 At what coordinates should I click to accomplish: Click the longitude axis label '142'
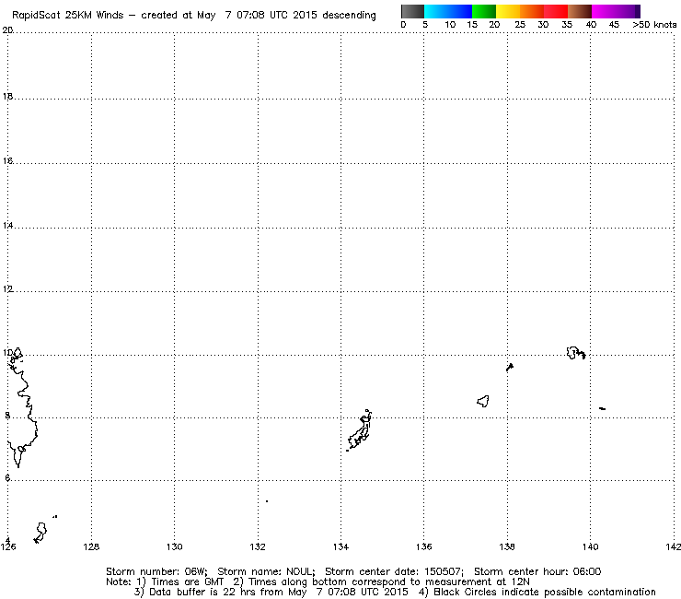pos(674,546)
